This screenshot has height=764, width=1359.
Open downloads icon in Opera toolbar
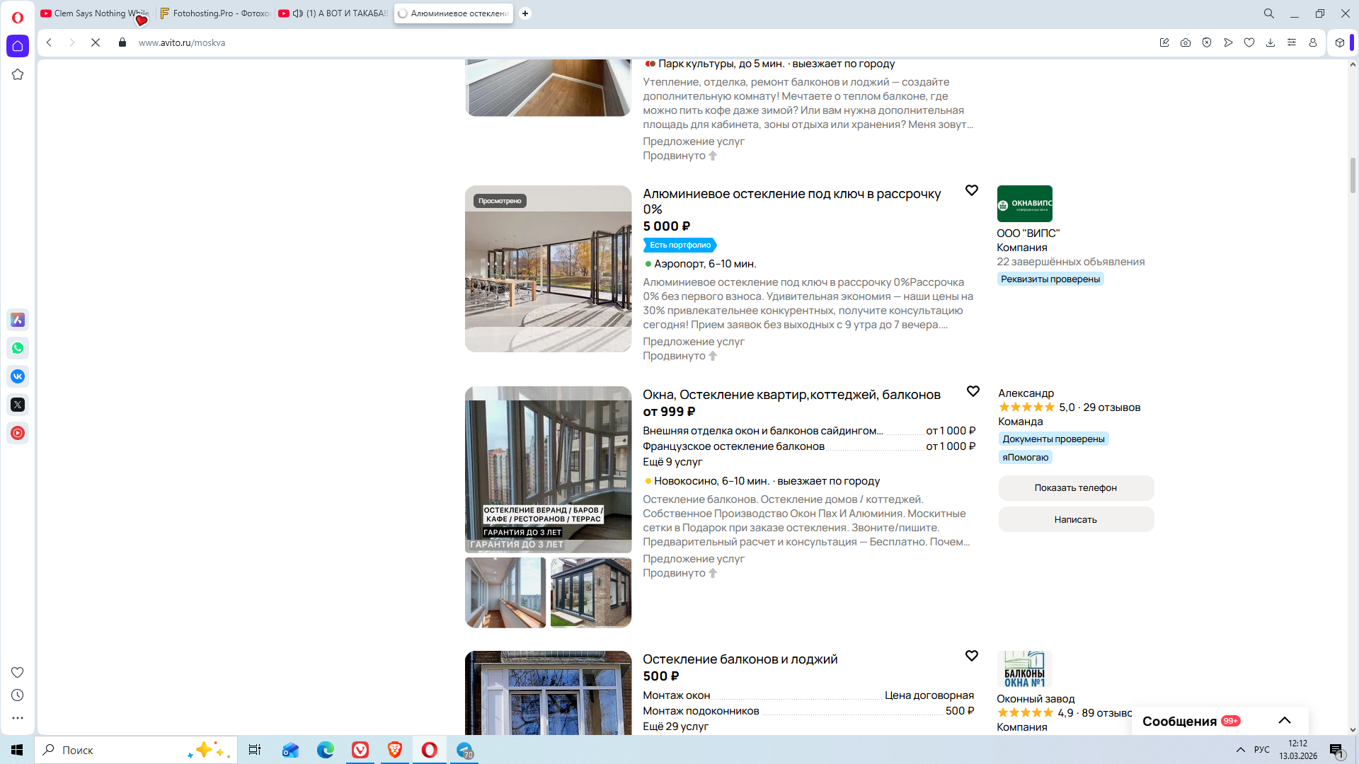coord(1271,42)
